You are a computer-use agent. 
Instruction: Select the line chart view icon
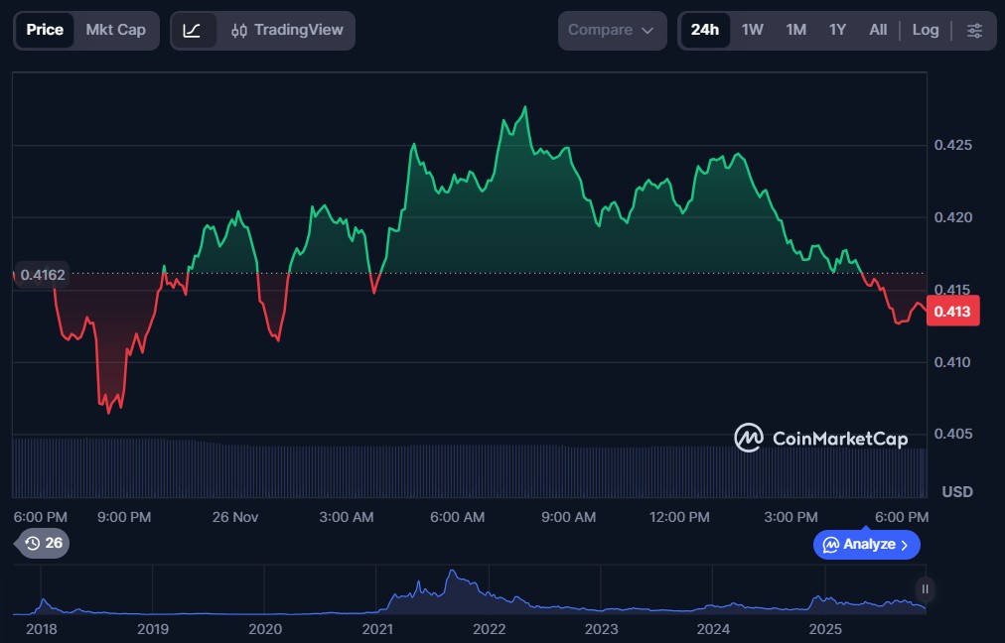[x=193, y=31]
